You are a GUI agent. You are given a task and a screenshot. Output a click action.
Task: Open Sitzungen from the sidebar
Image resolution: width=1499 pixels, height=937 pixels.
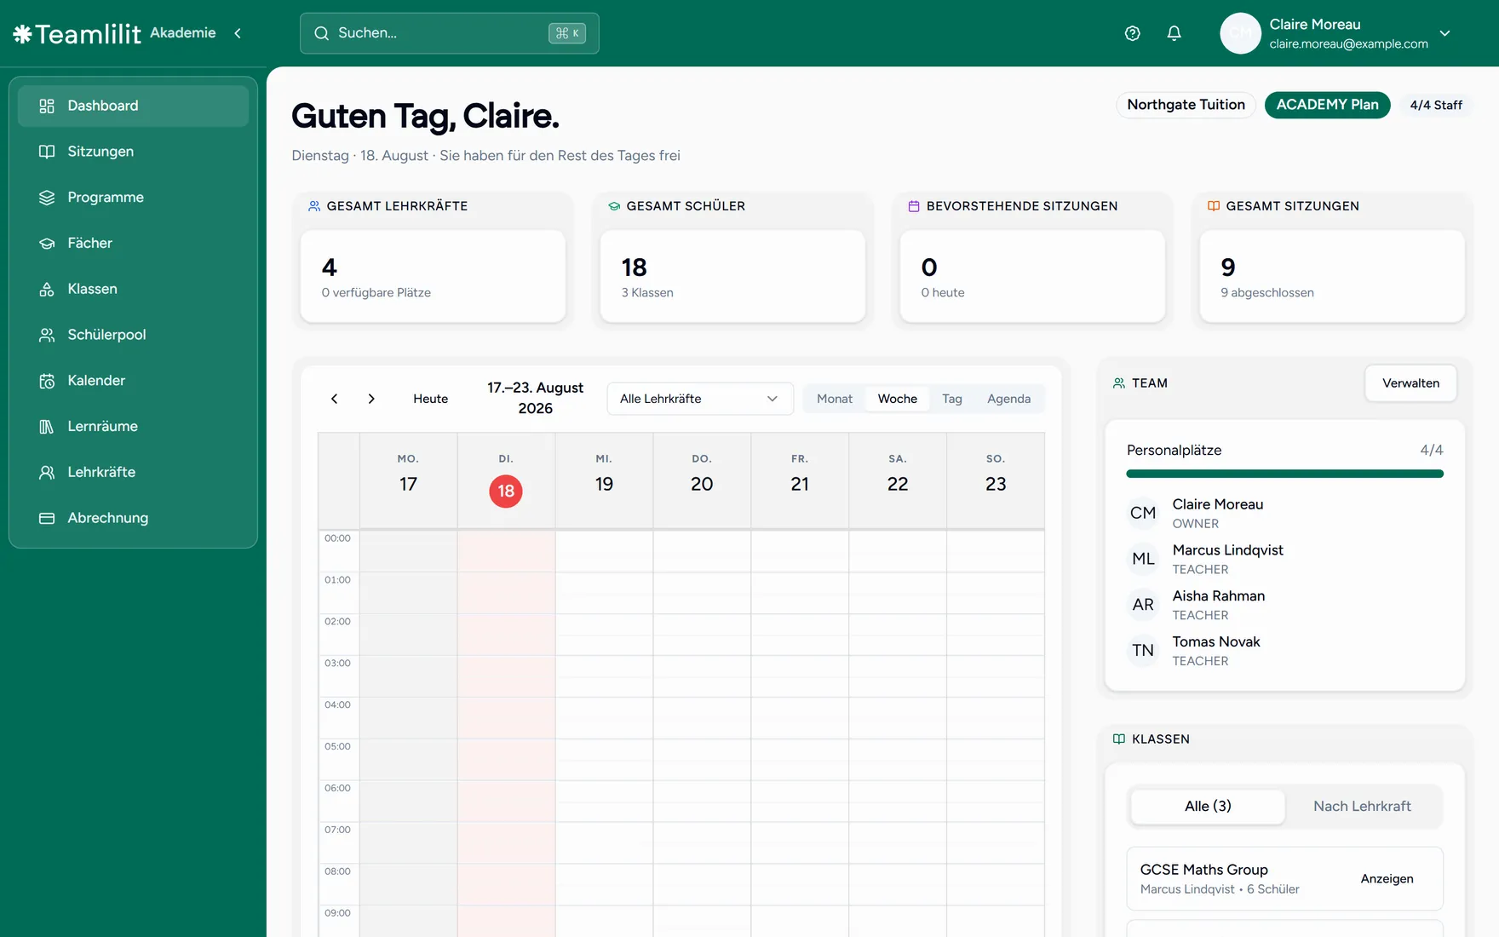[134, 152]
